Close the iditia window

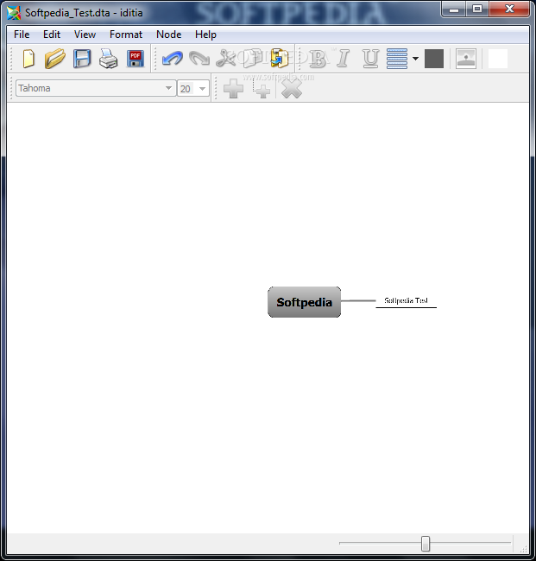(x=509, y=9)
